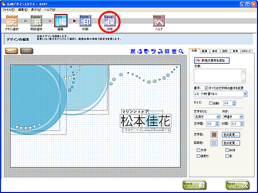
Task: Click the decoration color change button
Action: point(231,143)
